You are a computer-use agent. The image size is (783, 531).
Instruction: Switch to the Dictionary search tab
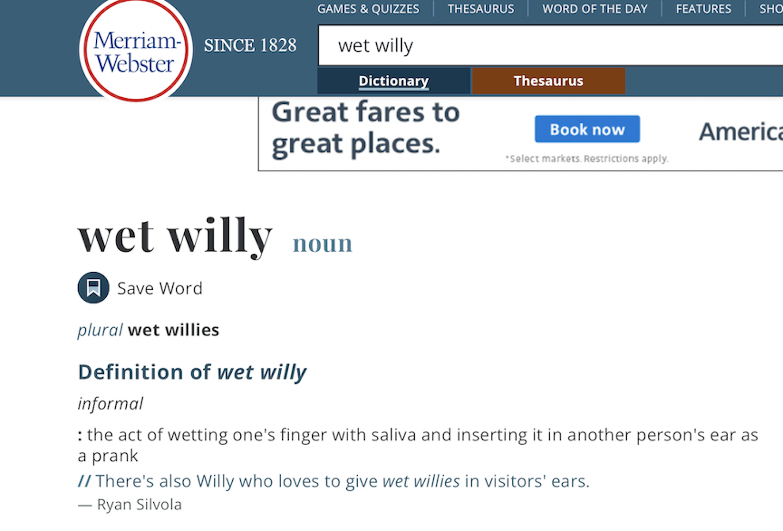coord(394,81)
